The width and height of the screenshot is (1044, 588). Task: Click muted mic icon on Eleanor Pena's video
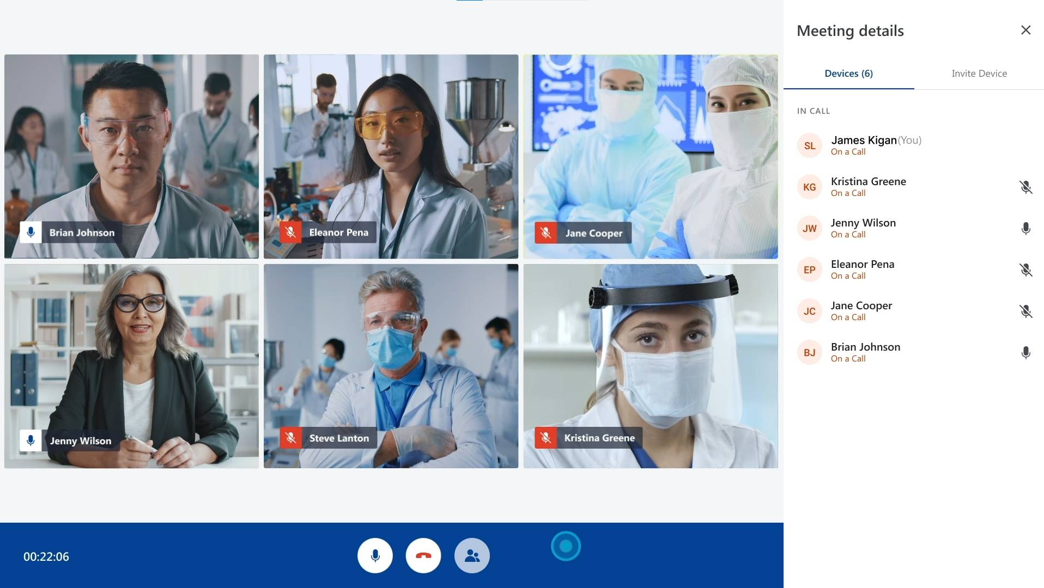[x=290, y=232]
